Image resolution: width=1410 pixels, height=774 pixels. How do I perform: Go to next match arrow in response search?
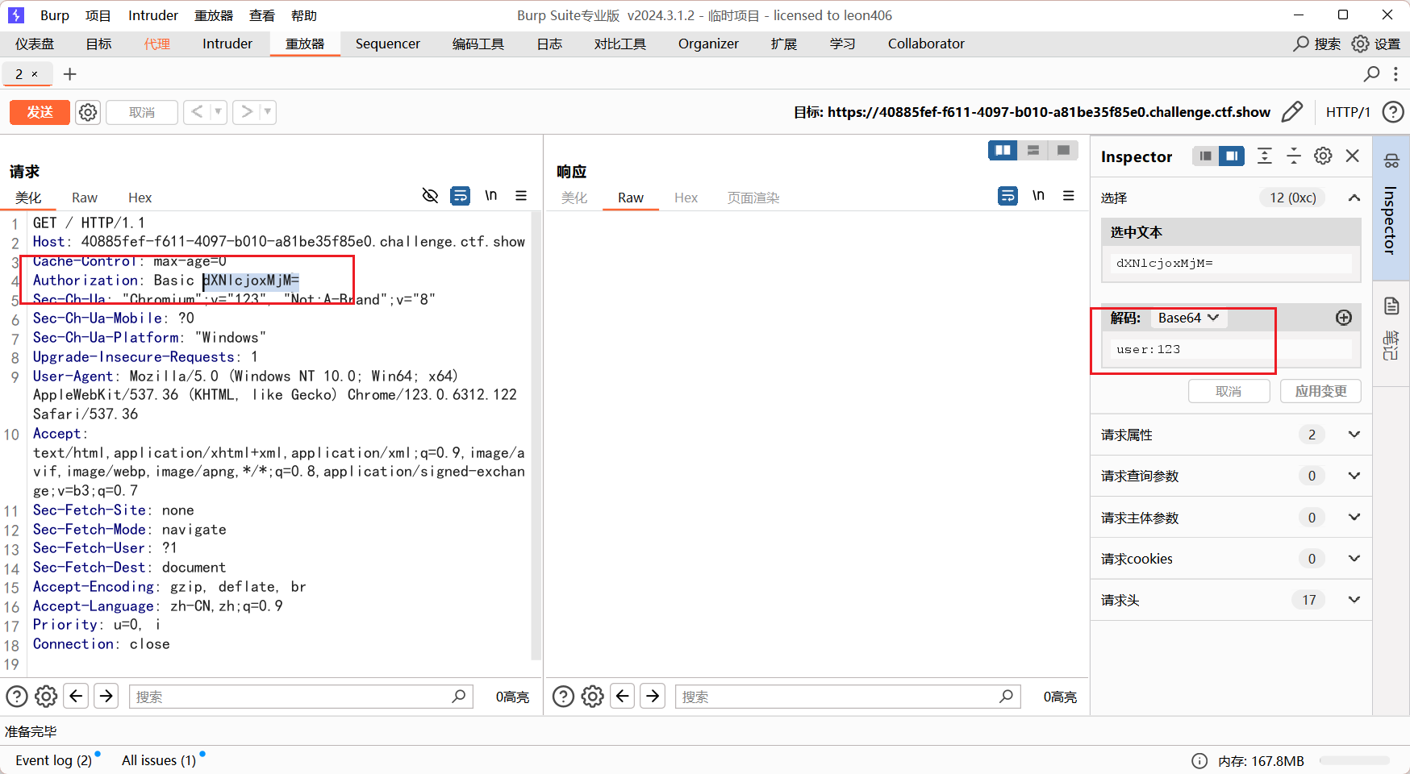[x=653, y=695]
